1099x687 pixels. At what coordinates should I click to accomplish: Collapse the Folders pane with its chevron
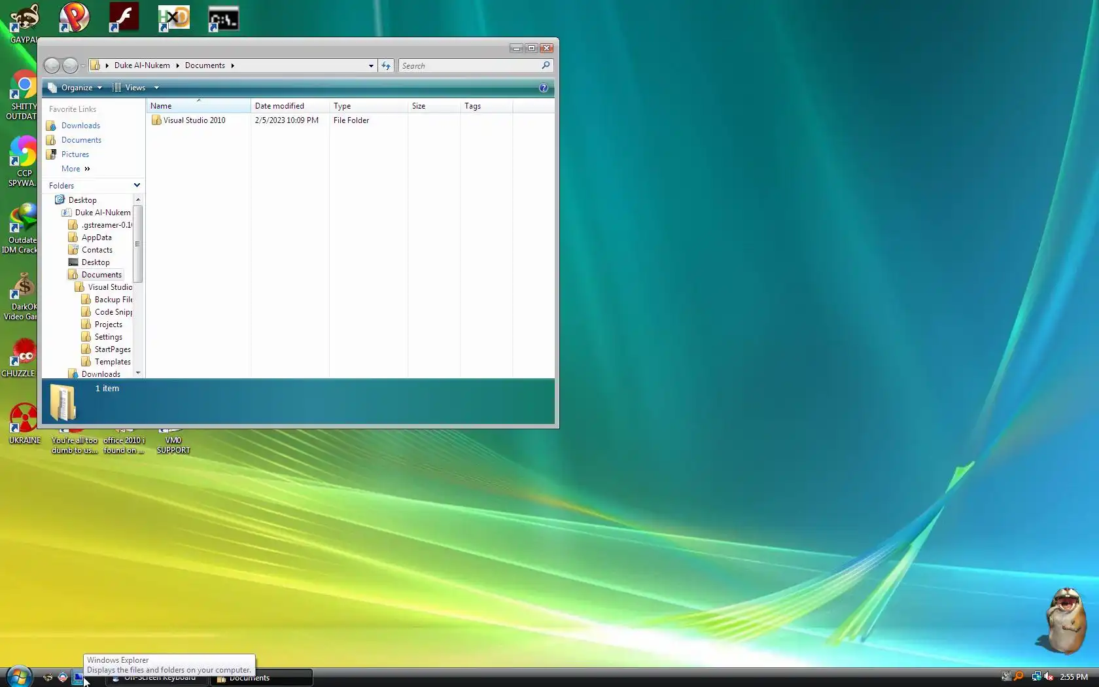point(137,185)
